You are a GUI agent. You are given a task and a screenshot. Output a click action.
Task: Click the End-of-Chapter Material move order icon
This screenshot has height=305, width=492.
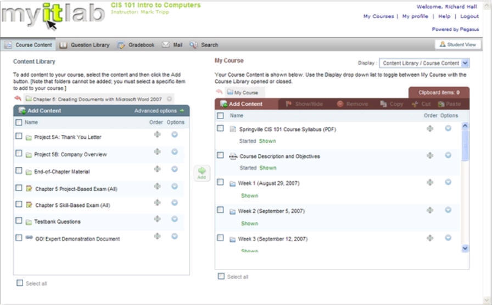click(x=157, y=169)
